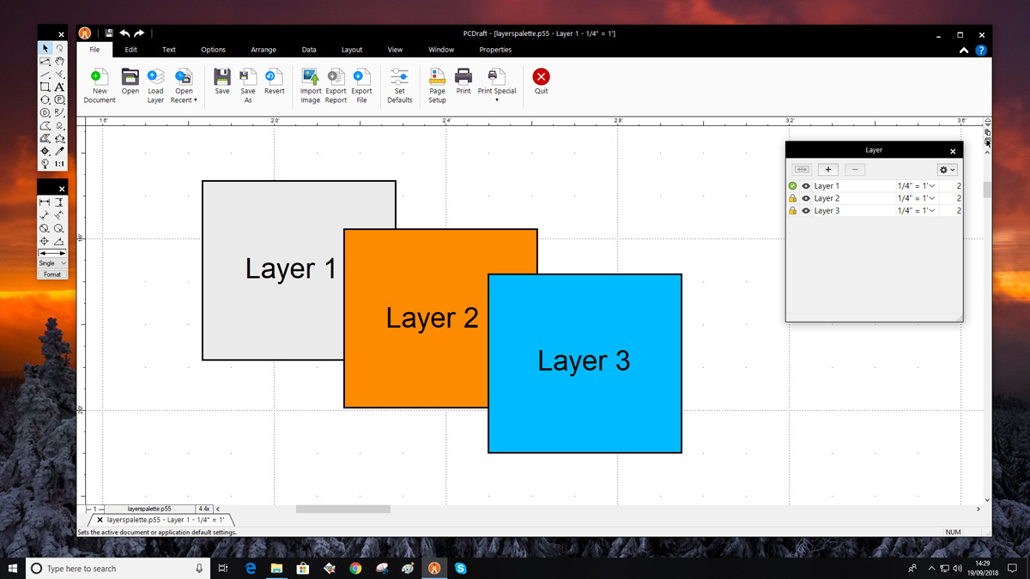Viewport: 1030px width, 579px height.
Task: Choose the eyedropper tool in the palette
Action: coord(59,151)
